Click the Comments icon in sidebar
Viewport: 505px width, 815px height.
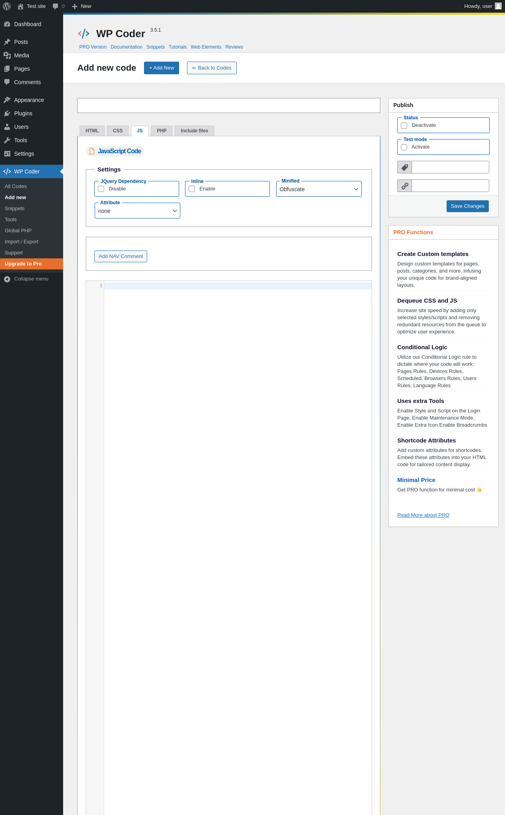pos(7,82)
